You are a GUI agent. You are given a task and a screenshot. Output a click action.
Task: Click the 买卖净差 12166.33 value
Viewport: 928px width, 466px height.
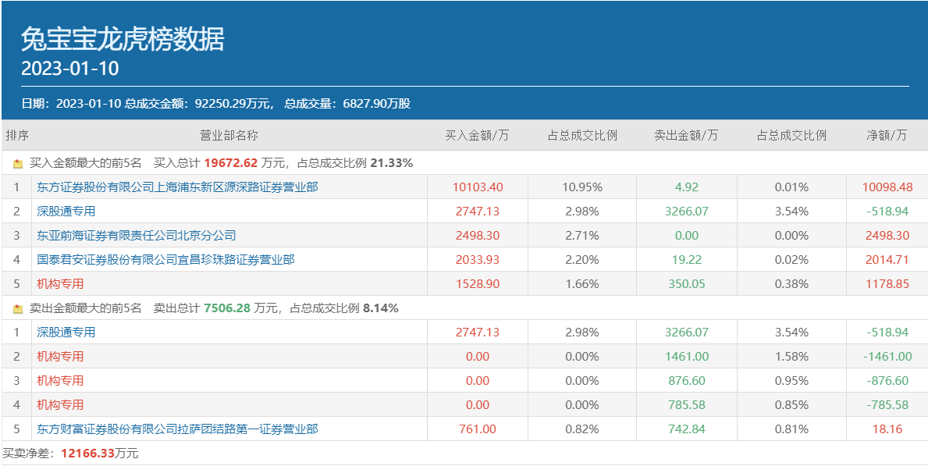[x=87, y=454]
